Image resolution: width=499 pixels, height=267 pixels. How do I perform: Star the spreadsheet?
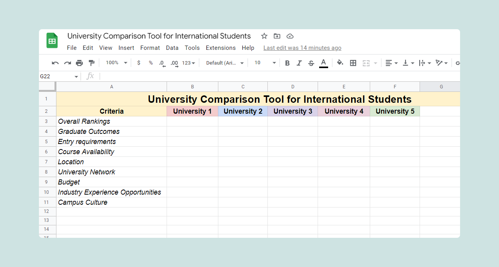coord(264,36)
